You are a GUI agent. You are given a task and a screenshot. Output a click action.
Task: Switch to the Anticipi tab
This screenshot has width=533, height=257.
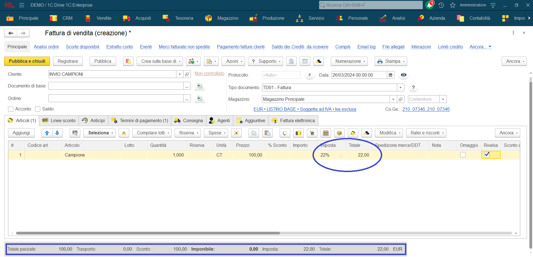94,120
